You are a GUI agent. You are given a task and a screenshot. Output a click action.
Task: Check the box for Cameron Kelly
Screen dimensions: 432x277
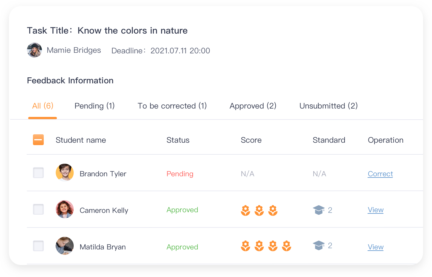pyautogui.click(x=38, y=209)
